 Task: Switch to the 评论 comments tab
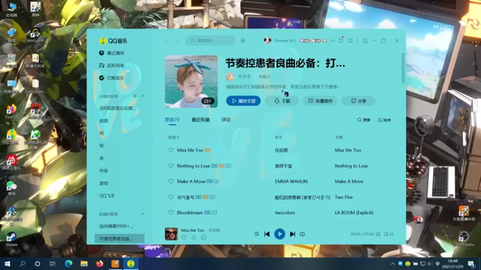pyautogui.click(x=226, y=119)
